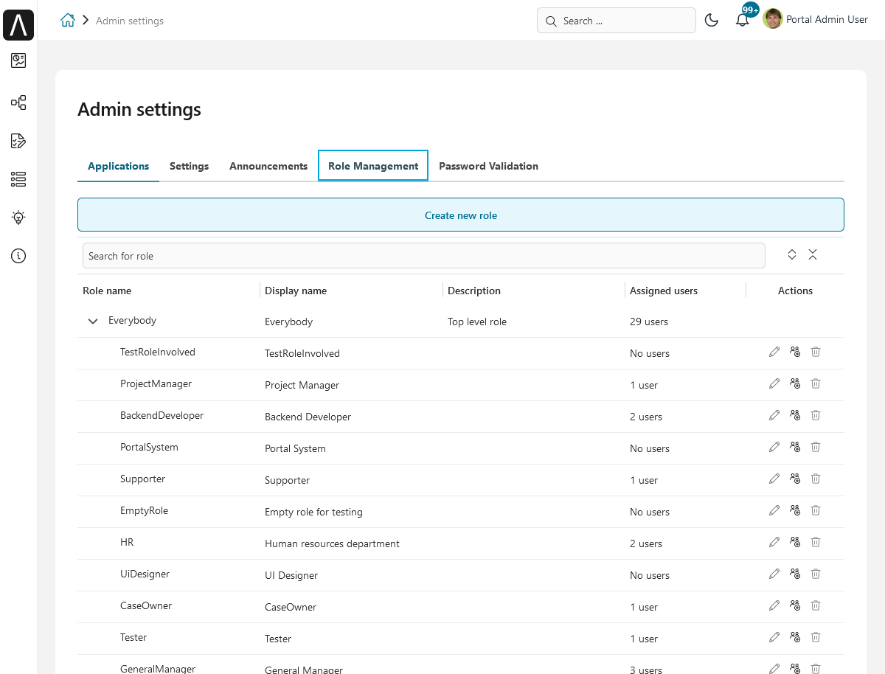Click the Create new role button
Image resolution: width=885 pixels, height=674 pixels.
pos(461,215)
